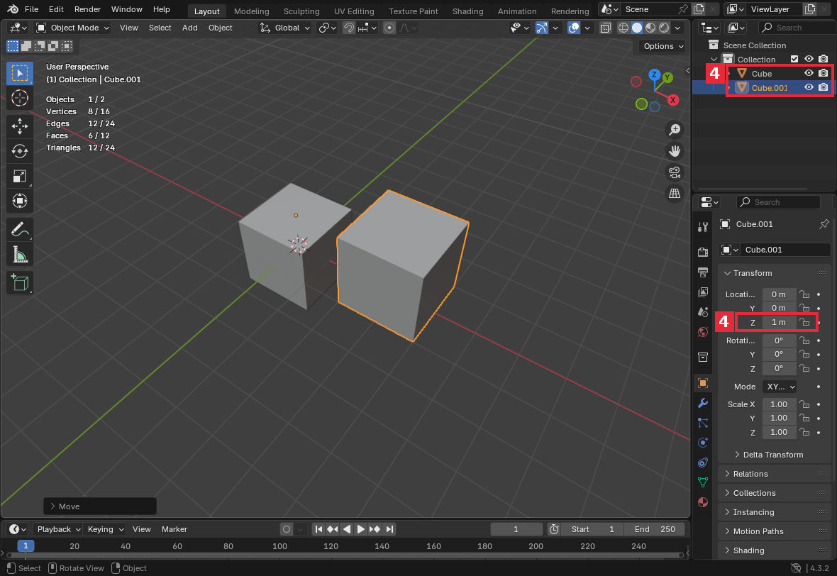The image size is (837, 576).
Task: Toggle X-ray display in viewport header
Action: (605, 28)
